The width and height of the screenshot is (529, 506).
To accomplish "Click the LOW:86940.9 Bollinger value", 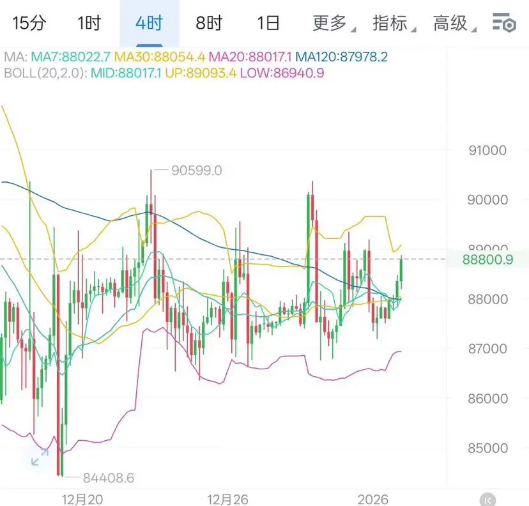I will pos(282,73).
